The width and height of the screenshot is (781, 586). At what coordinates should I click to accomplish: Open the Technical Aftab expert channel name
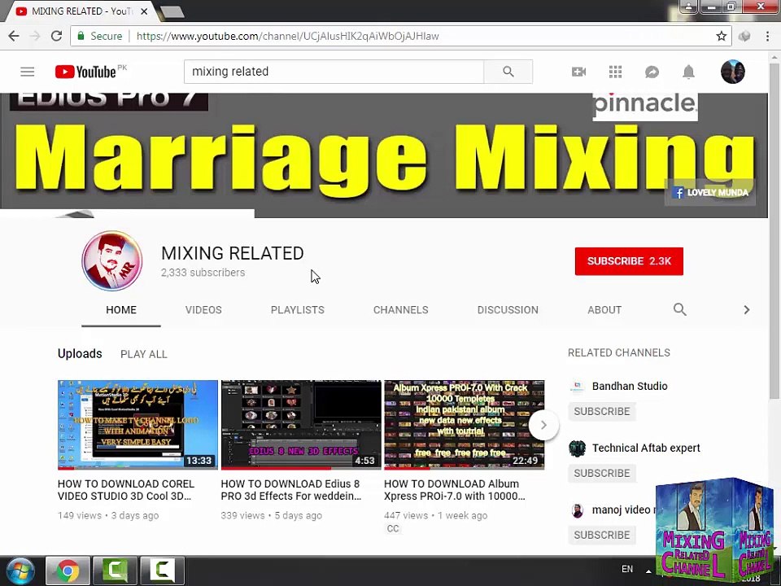[646, 448]
